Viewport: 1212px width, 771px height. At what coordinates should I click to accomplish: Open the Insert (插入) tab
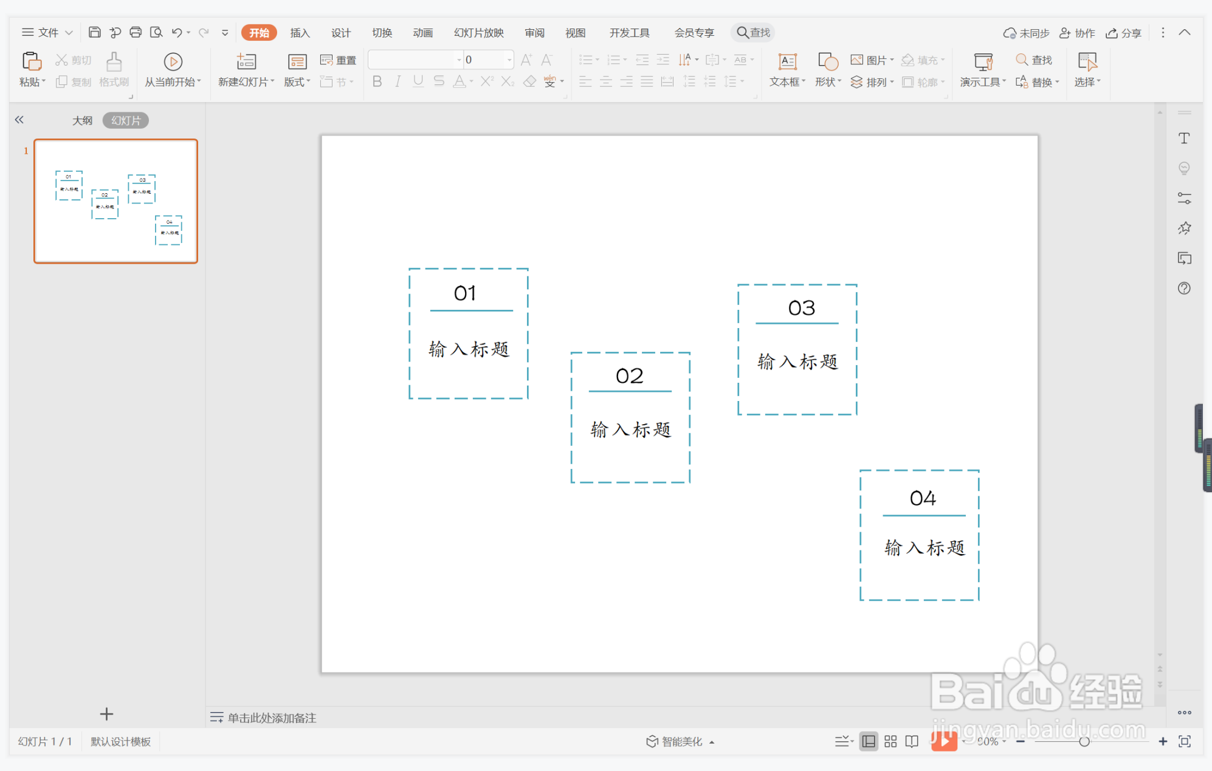tap(300, 33)
